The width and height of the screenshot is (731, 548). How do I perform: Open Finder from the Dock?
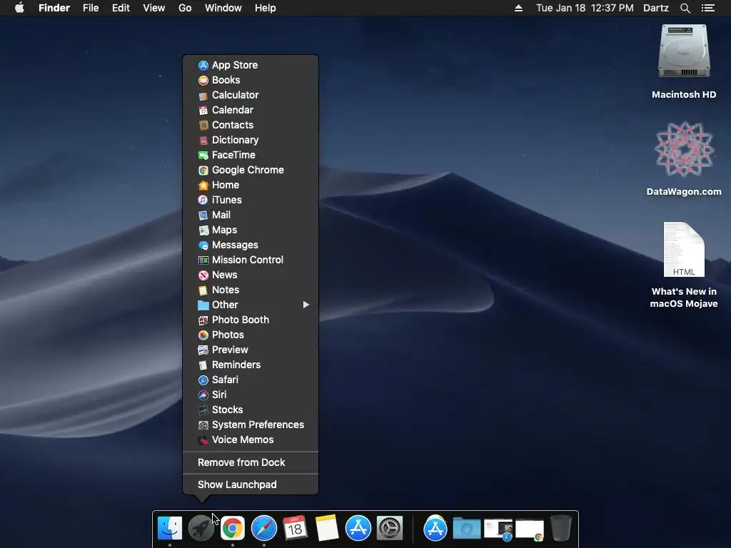coord(170,528)
